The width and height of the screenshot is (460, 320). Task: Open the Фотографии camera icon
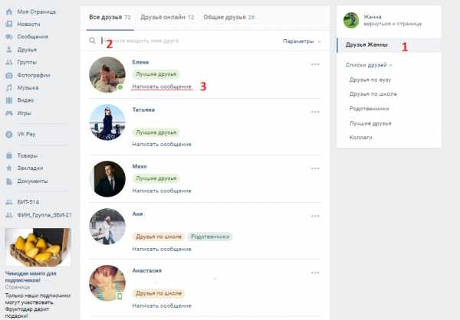tap(9, 75)
